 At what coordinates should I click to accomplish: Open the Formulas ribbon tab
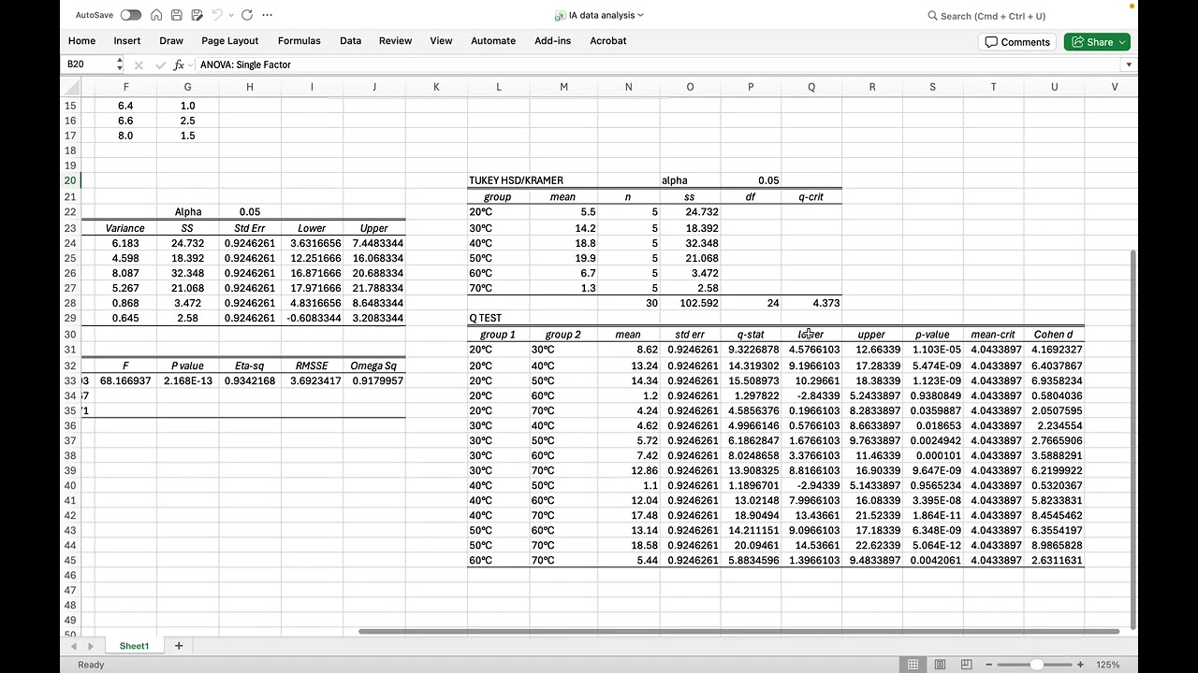pos(299,41)
